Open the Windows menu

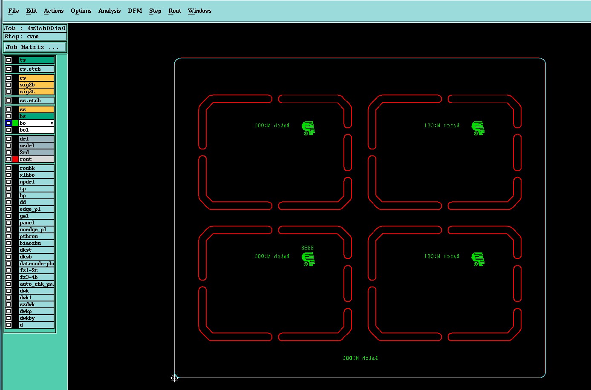(x=200, y=11)
